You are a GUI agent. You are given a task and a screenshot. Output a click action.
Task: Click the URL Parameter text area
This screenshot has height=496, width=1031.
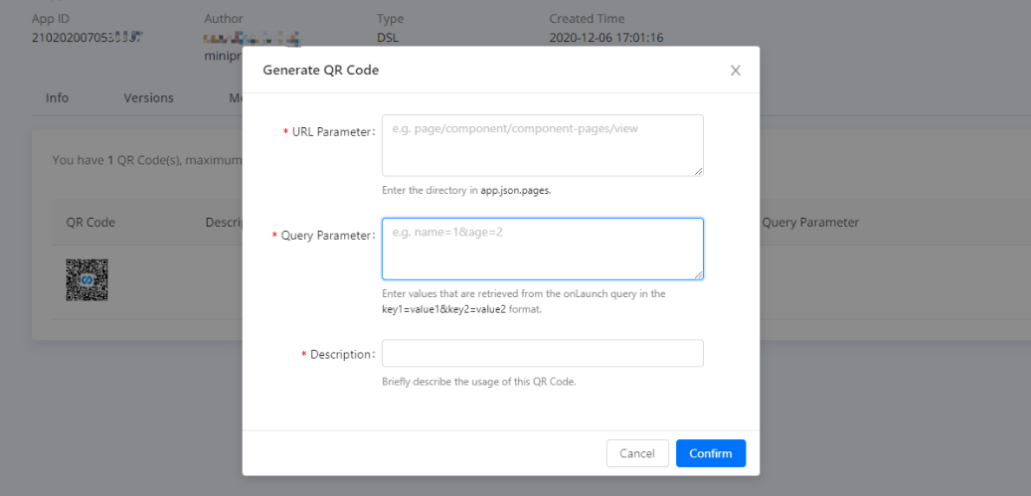[542, 145]
